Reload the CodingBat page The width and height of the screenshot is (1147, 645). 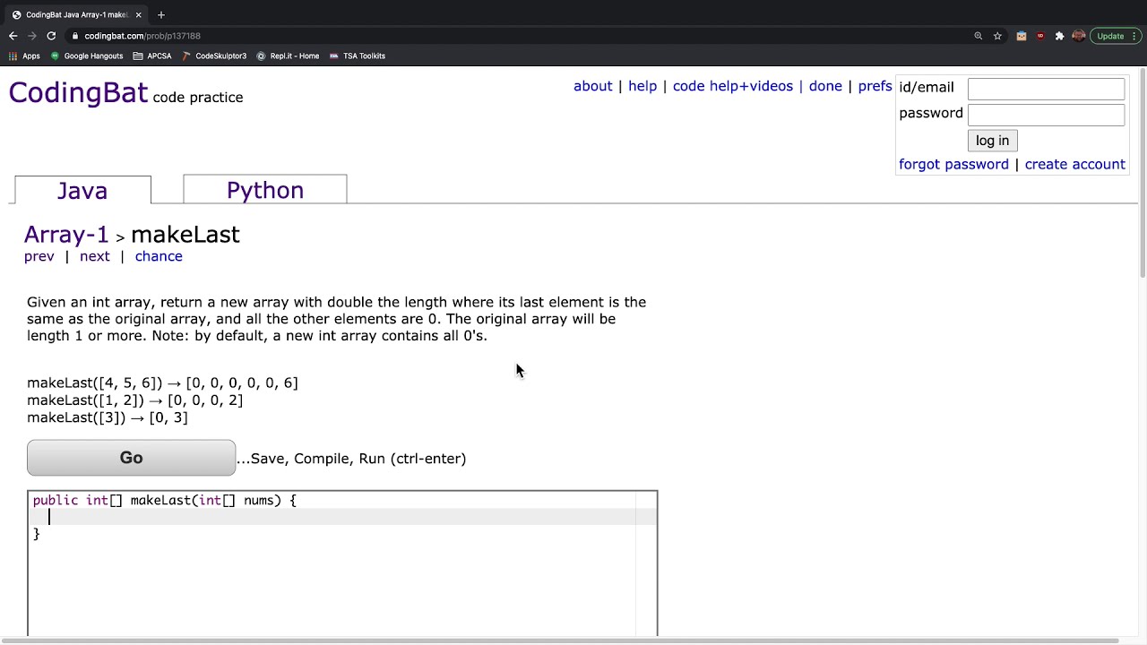(51, 36)
